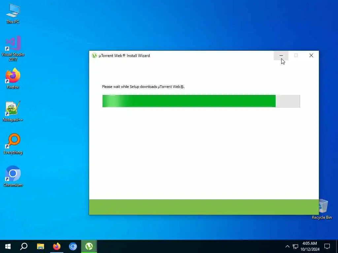338x253 pixels.
Task: Open the Windows Start menu
Action: [8, 246]
